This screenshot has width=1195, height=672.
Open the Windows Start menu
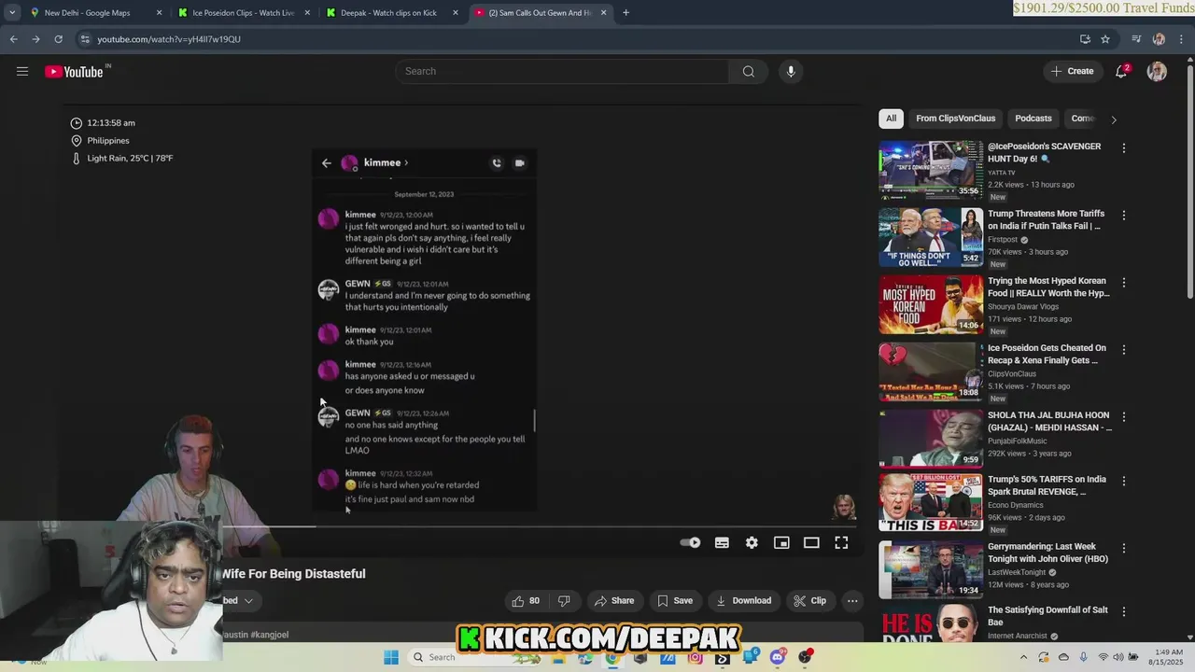pos(391,657)
